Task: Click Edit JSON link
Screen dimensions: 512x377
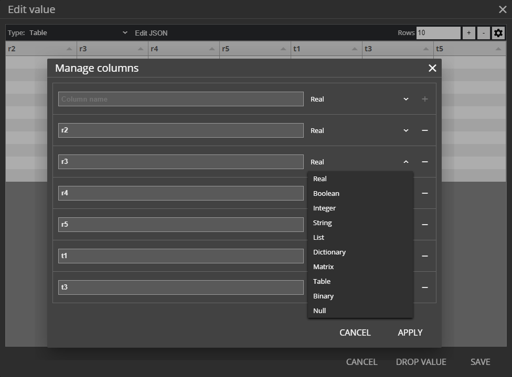Action: point(151,33)
